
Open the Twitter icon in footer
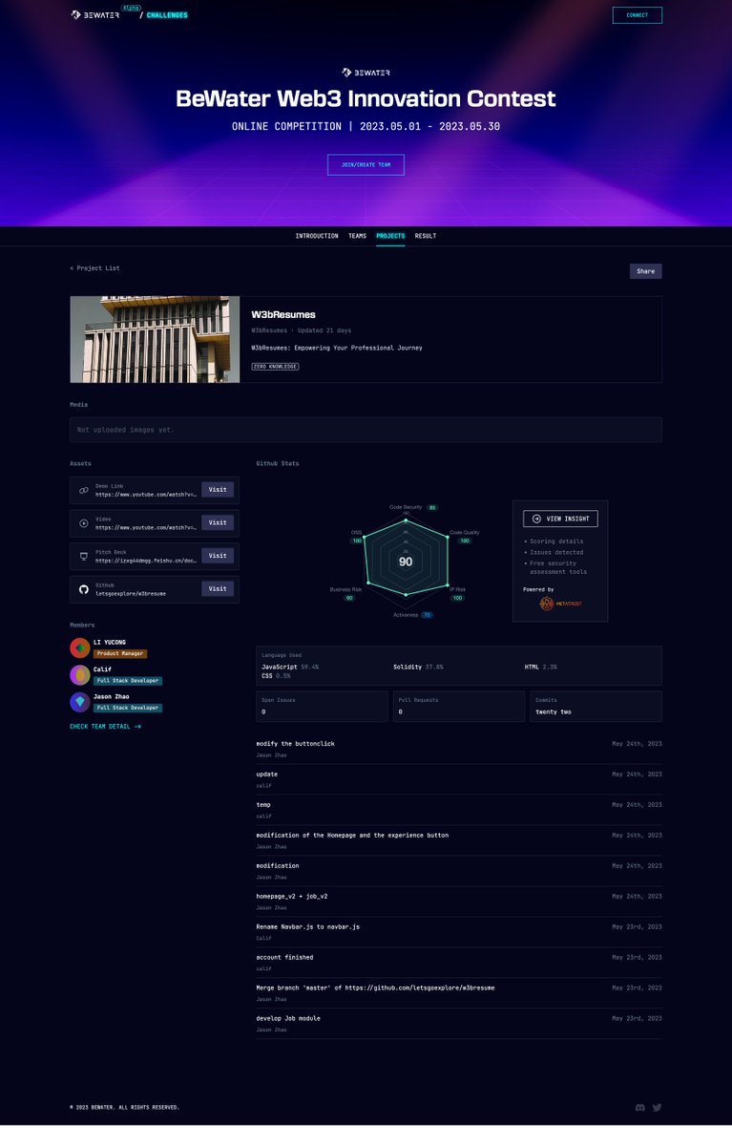point(657,1108)
